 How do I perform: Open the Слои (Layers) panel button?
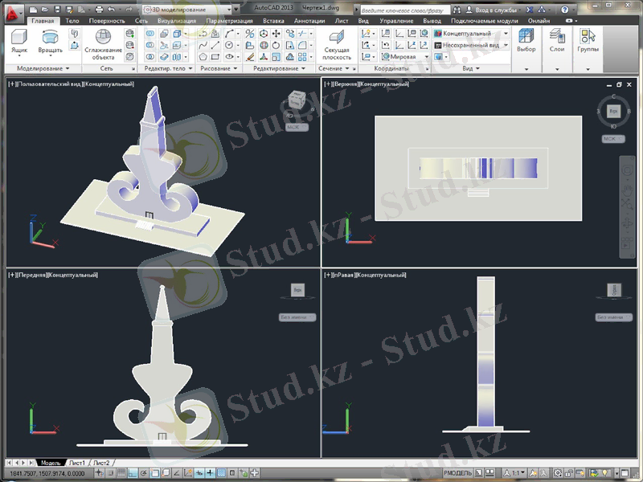[557, 41]
